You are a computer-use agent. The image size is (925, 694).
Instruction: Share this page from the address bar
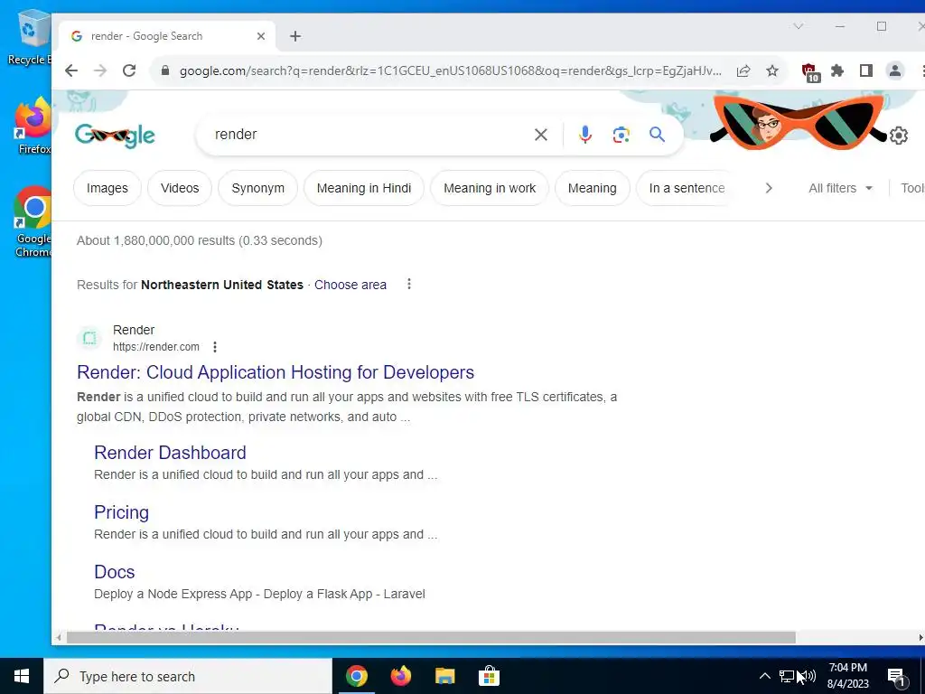click(x=743, y=70)
